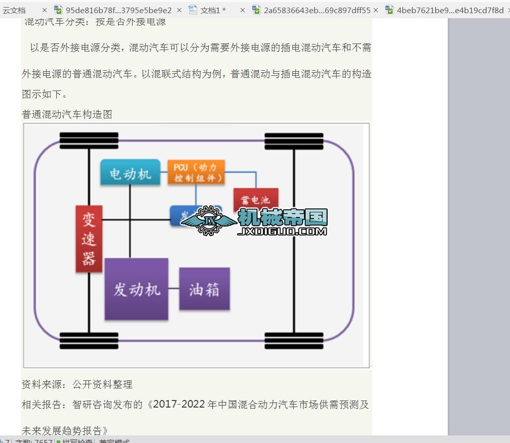Close the 云文档 tab

point(45,11)
